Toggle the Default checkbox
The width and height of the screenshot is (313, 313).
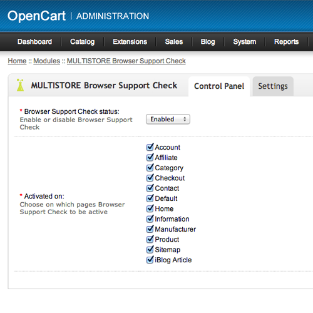(150, 198)
